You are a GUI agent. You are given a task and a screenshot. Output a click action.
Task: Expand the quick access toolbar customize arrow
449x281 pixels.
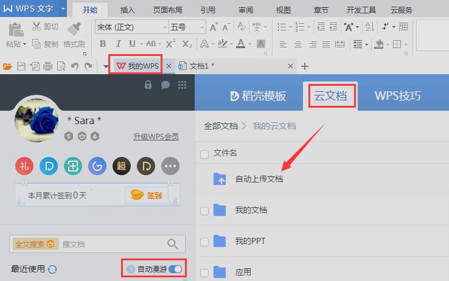tap(106, 66)
